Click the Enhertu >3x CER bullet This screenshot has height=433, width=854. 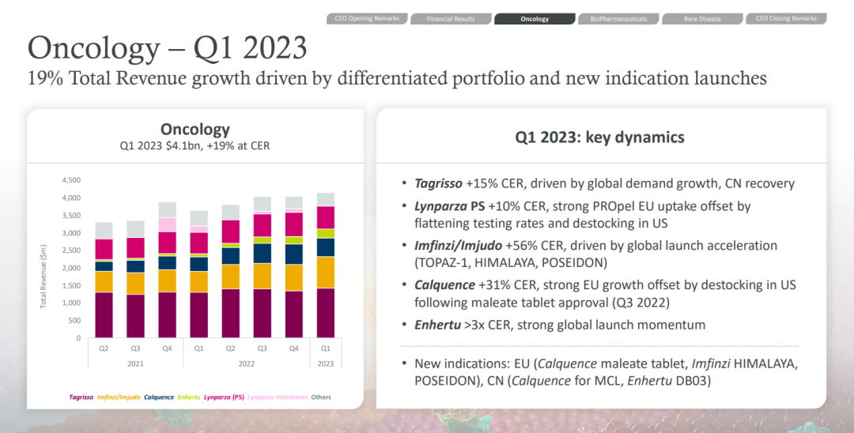tap(559, 325)
